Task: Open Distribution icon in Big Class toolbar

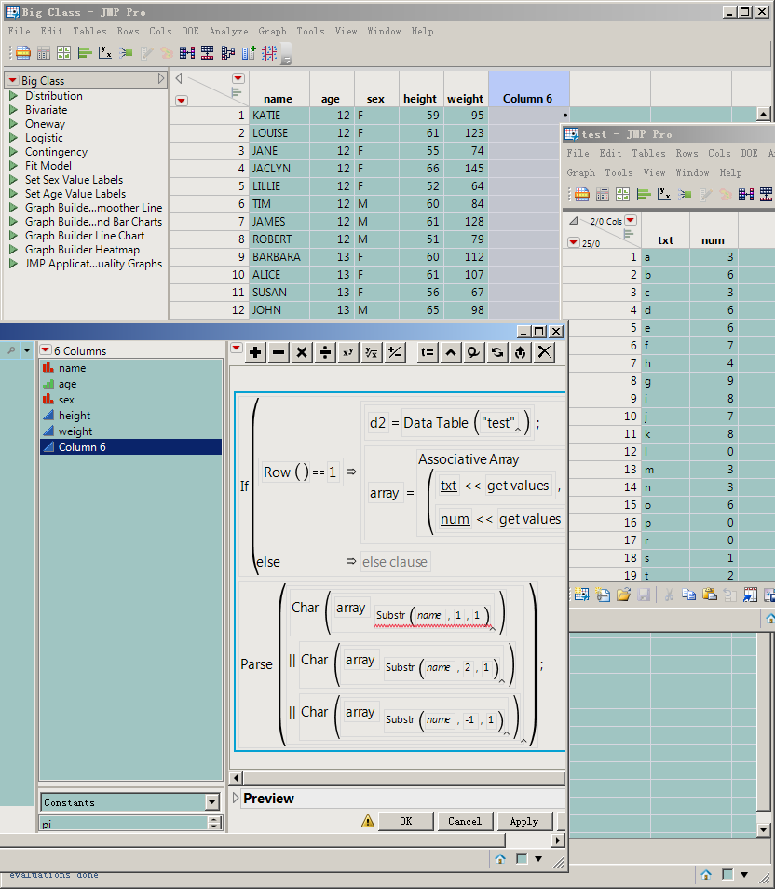Action: click(x=85, y=53)
